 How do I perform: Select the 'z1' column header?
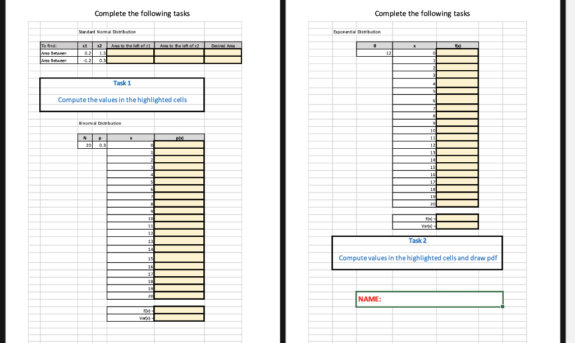click(x=85, y=46)
